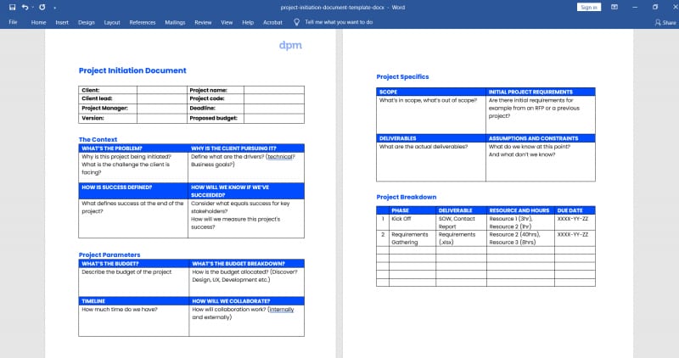The width and height of the screenshot is (679, 358).
Task: Click the TIMELINE header cell
Action: [133, 301]
